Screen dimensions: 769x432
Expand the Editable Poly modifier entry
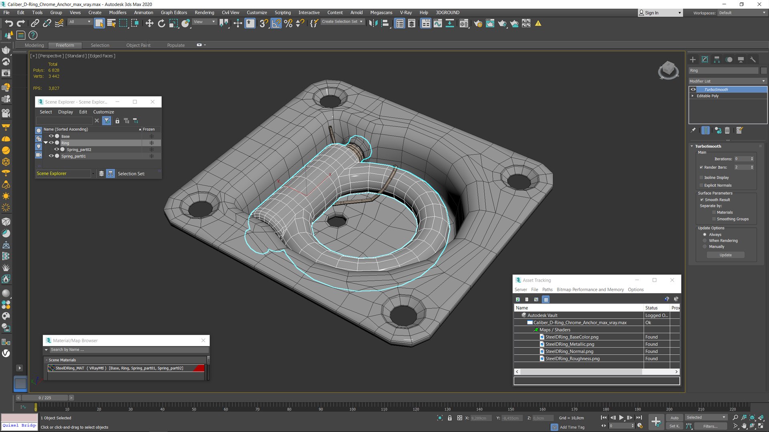693,96
